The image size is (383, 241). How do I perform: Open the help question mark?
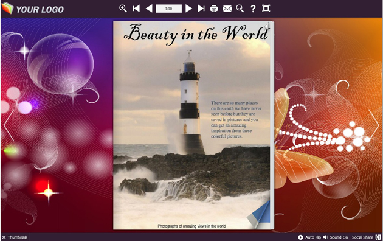coord(253,9)
